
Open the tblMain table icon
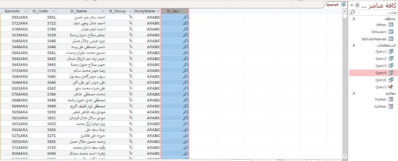tap(390, 25)
